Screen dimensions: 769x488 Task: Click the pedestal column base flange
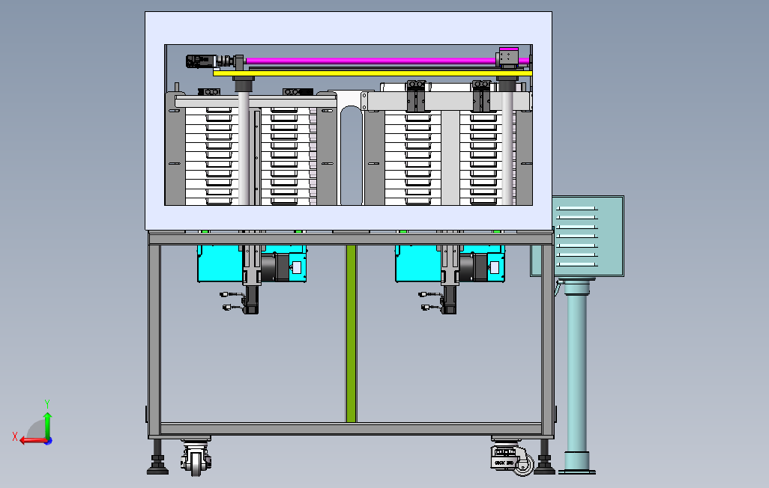(577, 472)
